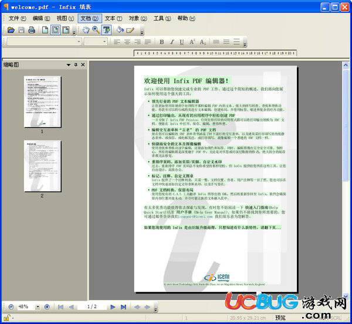Click the padlock security icon in status bar
This screenshot has height=324, width=352.
6,318
